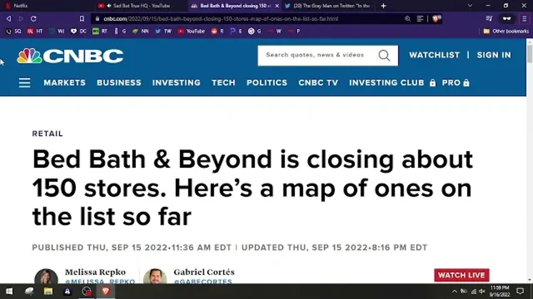The image size is (533, 299).
Task: Open the RT bookmark
Action: coord(100,31)
